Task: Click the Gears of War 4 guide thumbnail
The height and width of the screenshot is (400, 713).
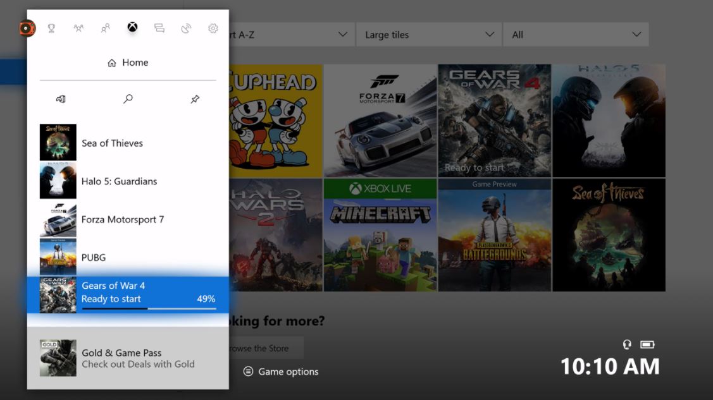Action: pos(58,295)
